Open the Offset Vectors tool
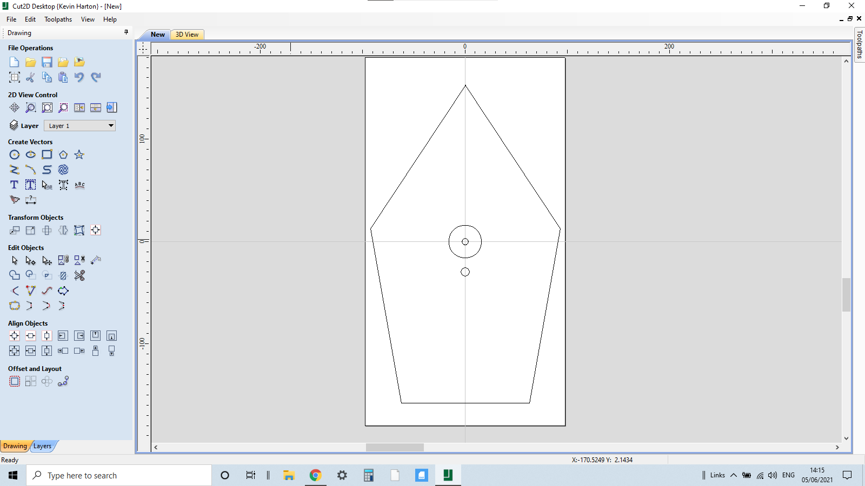The height and width of the screenshot is (486, 865). click(14, 381)
